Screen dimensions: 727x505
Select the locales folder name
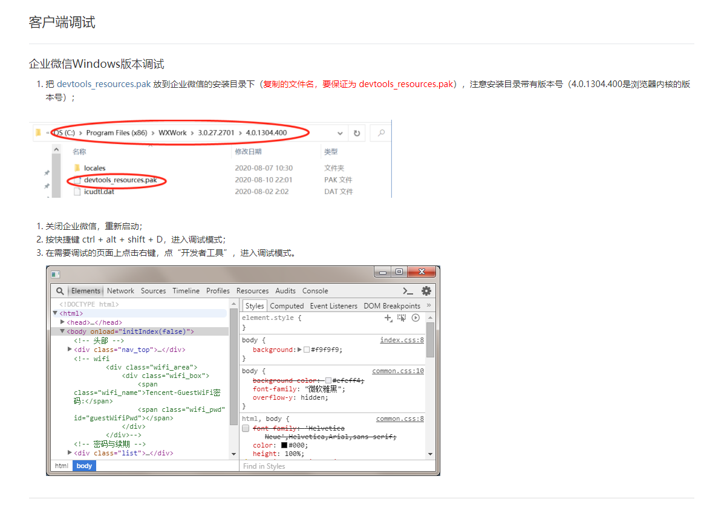95,168
